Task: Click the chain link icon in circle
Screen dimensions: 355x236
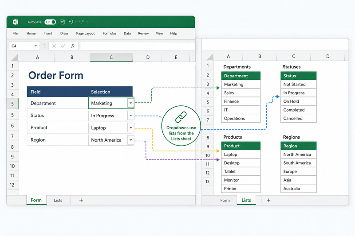Action: [x=181, y=117]
